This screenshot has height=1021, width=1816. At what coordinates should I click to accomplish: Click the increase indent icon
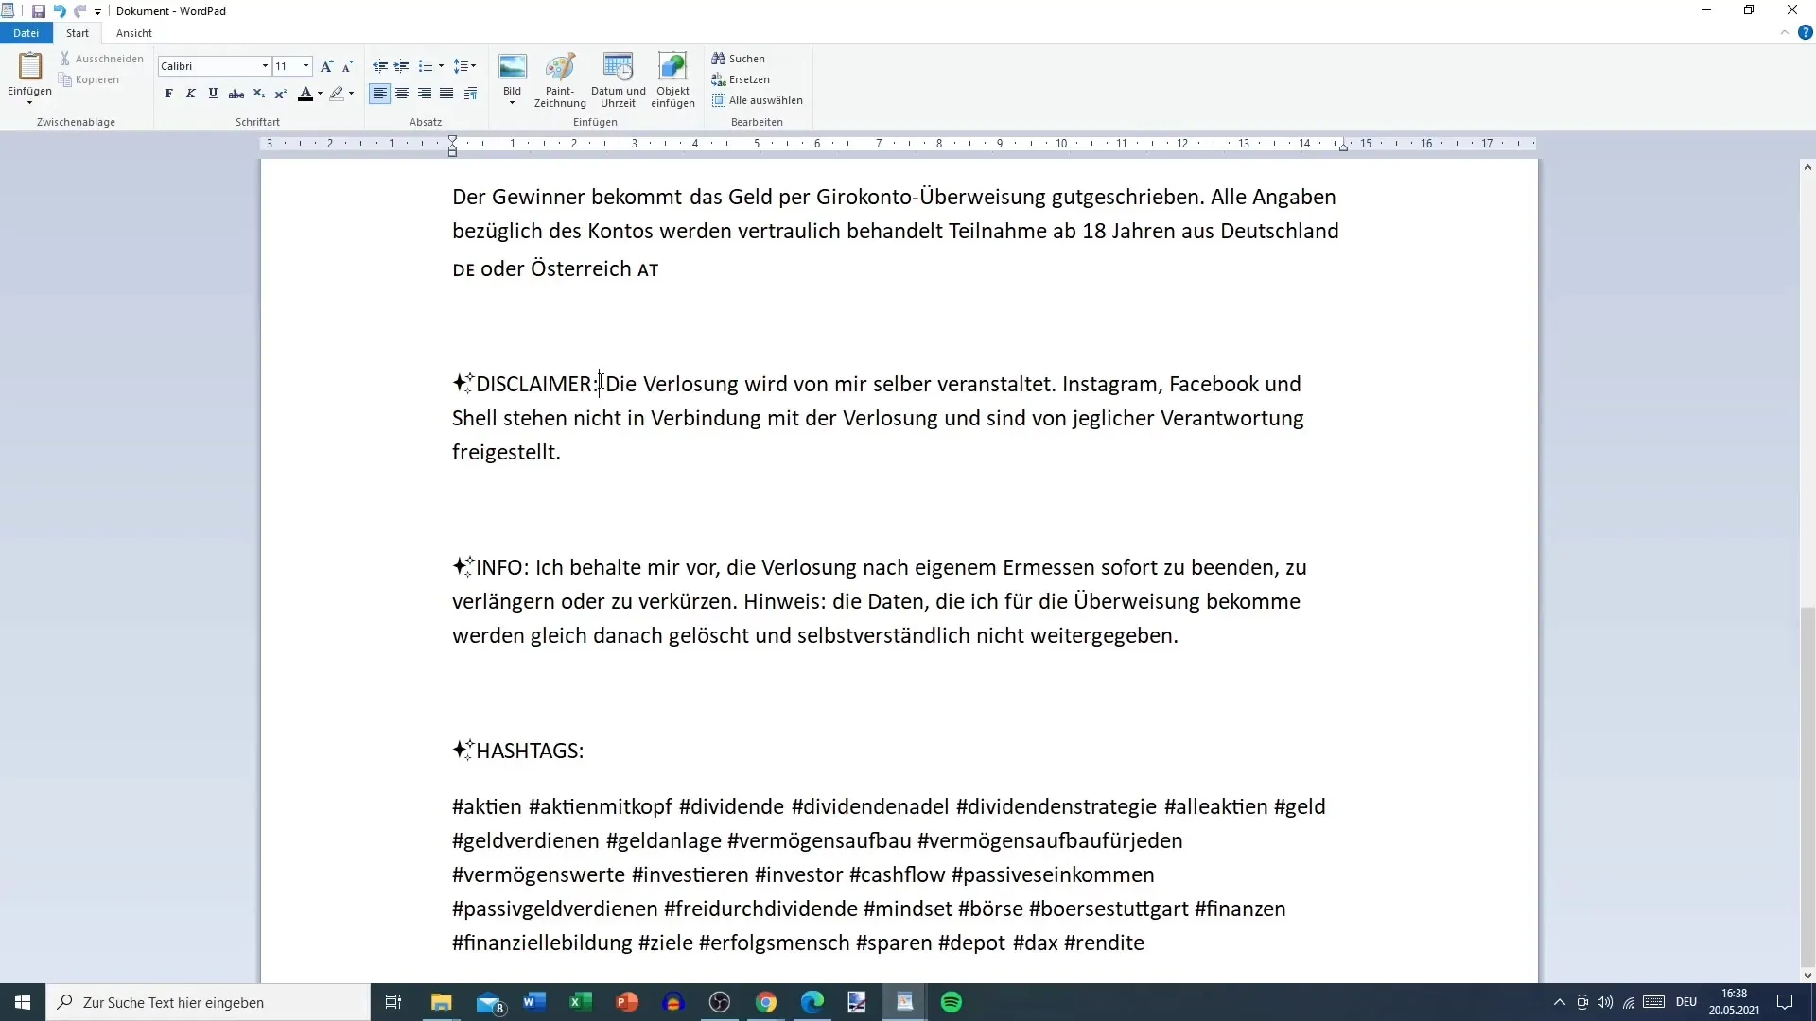(402, 66)
